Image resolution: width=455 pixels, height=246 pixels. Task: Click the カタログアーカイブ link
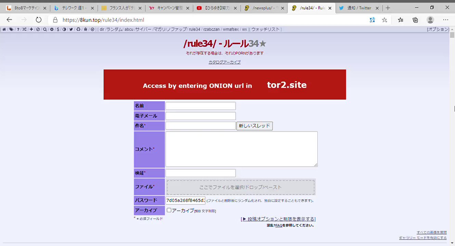(224, 62)
